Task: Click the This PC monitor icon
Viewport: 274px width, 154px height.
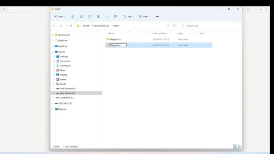Action: pyautogui.click(x=56, y=52)
